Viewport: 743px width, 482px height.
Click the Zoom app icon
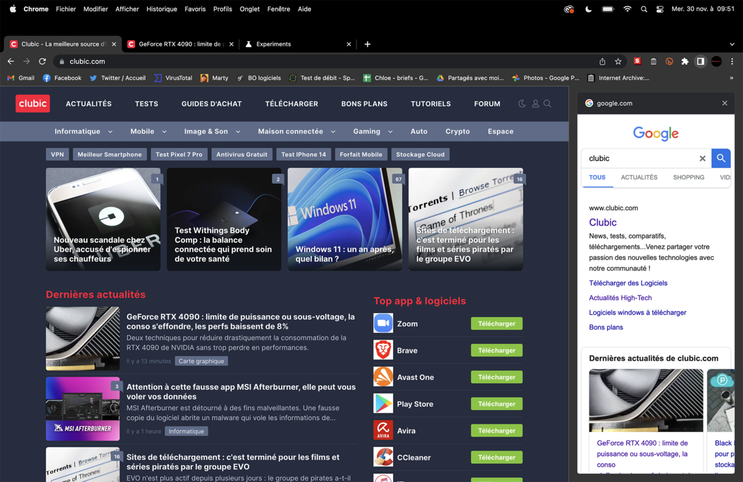point(383,324)
